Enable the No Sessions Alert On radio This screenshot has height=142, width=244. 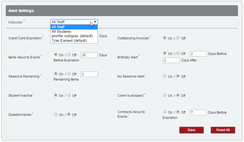pyautogui.click(x=165, y=76)
